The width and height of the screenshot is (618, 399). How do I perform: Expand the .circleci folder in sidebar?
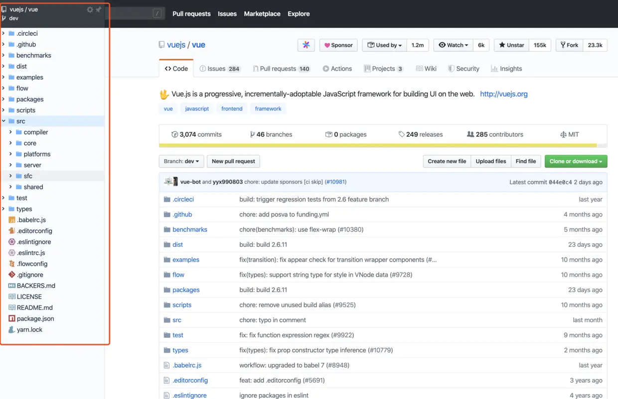pyautogui.click(x=3, y=33)
